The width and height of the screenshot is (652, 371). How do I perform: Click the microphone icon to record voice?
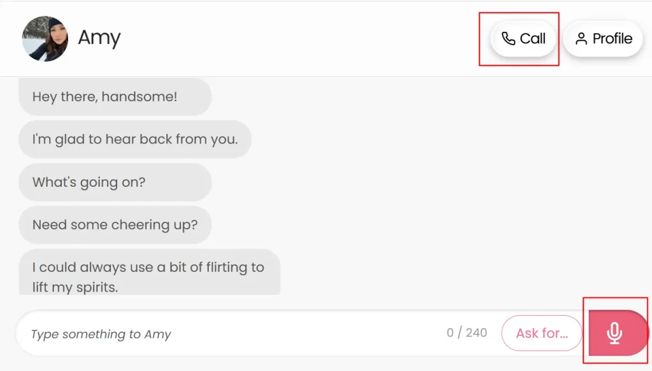click(614, 333)
